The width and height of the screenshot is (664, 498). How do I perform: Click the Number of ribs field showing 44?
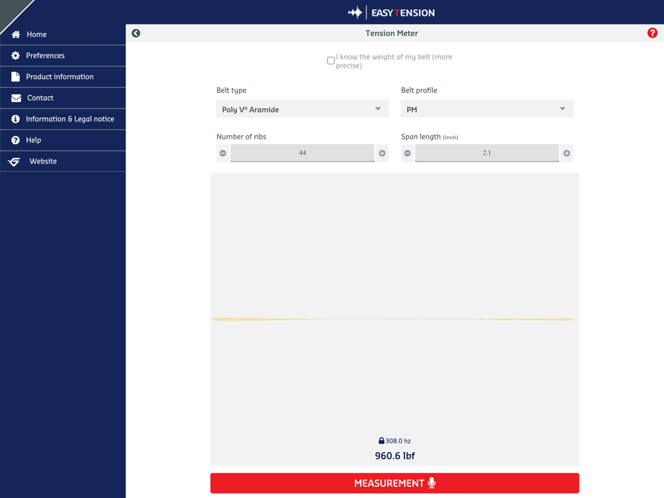coord(302,153)
